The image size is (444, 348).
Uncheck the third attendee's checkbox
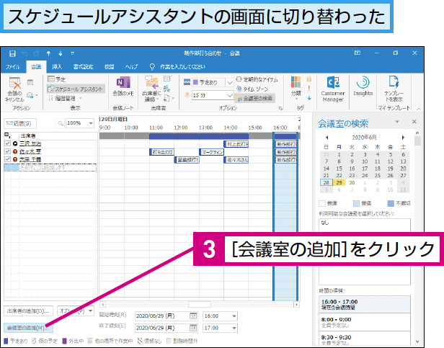7,159
